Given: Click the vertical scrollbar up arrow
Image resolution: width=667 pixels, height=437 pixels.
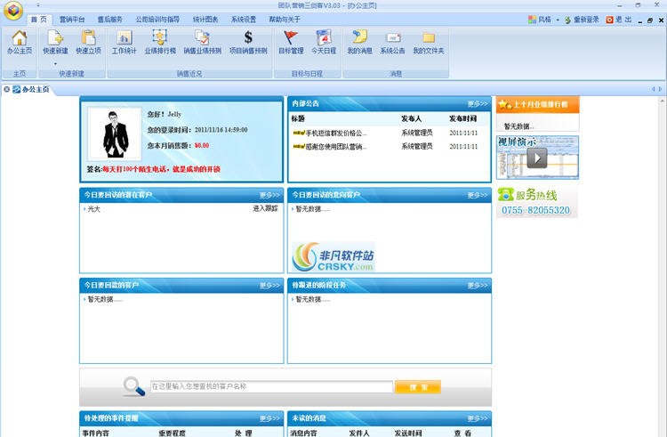Looking at the screenshot, I should (x=663, y=101).
